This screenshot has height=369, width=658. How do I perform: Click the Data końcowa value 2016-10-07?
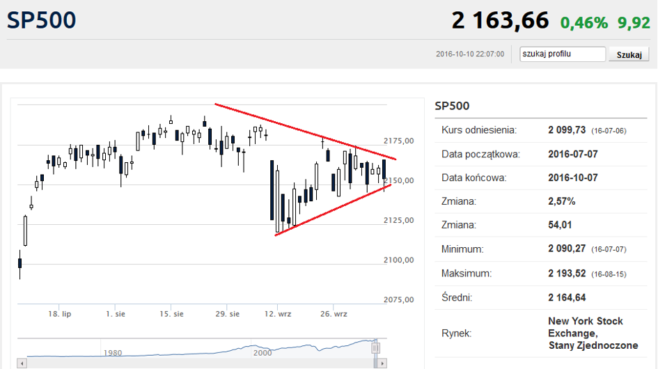(573, 178)
